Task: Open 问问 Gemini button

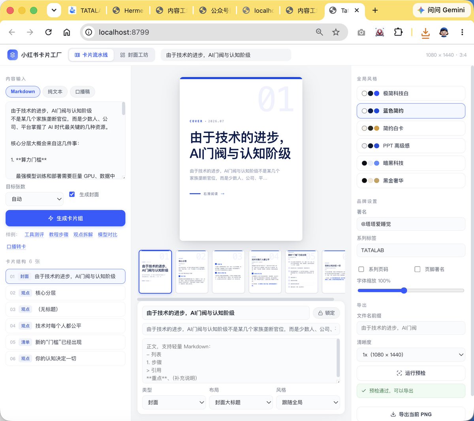Action: click(x=441, y=10)
